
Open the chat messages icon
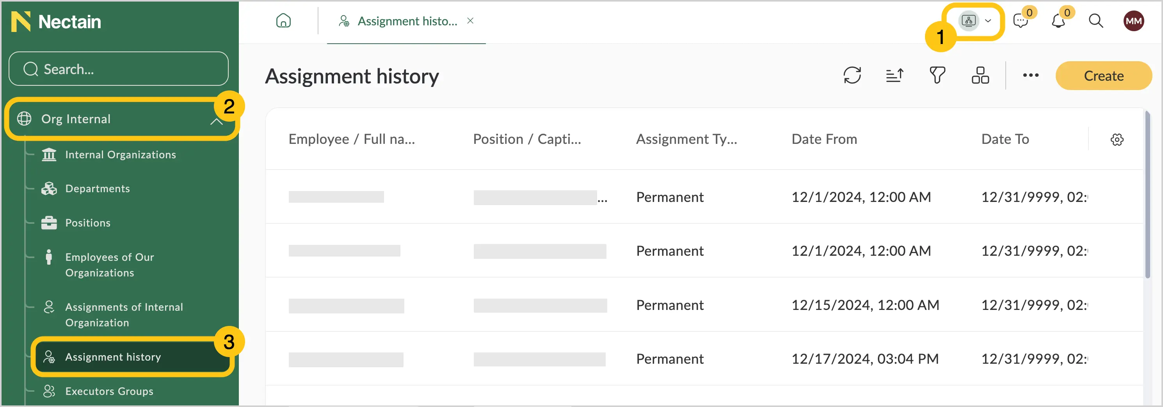(1020, 21)
